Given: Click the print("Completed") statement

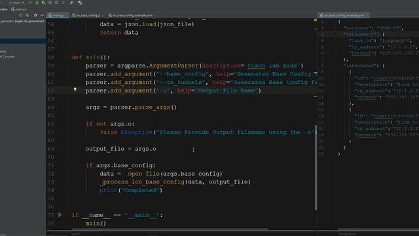Looking at the screenshot, I should coord(131,190).
